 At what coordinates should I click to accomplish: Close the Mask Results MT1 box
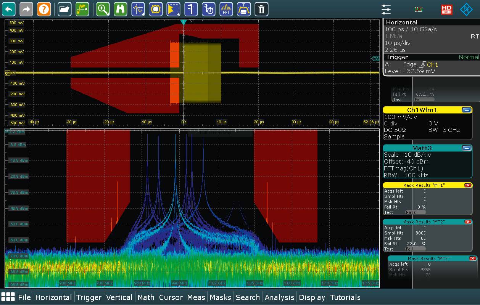[467, 185]
